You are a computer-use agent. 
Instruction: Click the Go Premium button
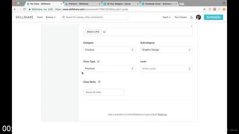pos(213,17)
